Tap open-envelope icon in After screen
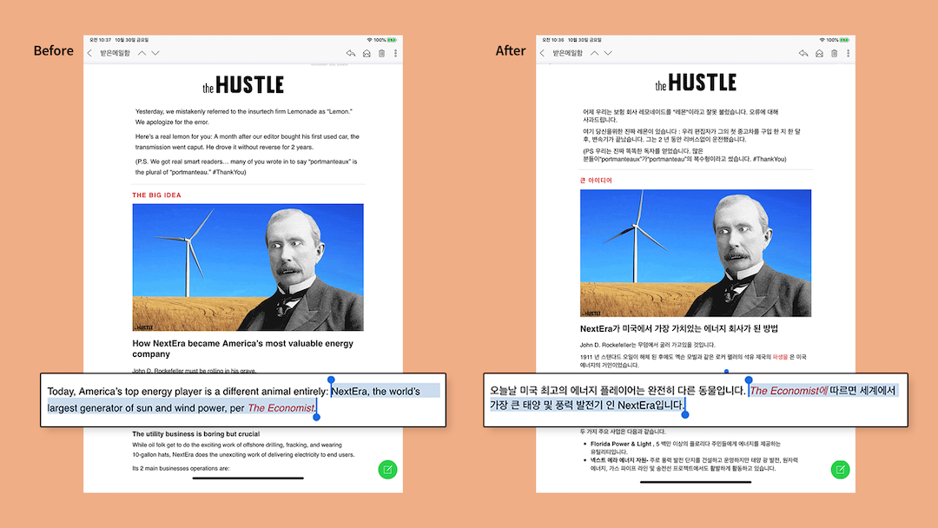Viewport: 938px width, 528px height. click(x=820, y=53)
